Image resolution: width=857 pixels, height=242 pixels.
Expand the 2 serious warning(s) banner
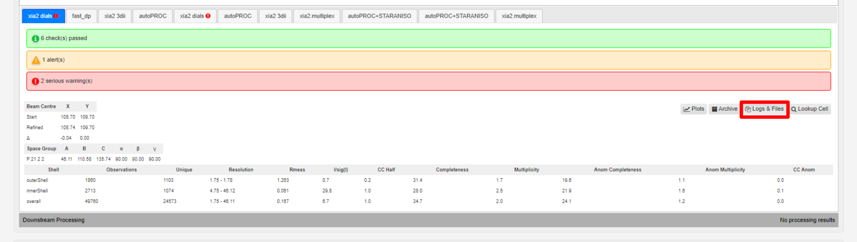click(428, 81)
